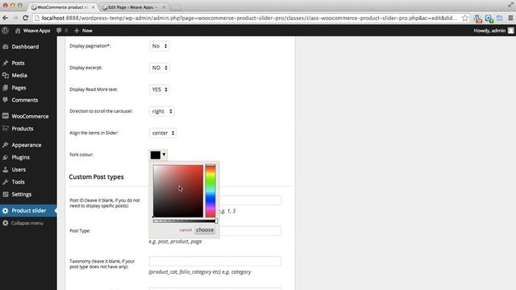Confirm color with choose button
Screen dimensions: 516x290
[205, 230]
